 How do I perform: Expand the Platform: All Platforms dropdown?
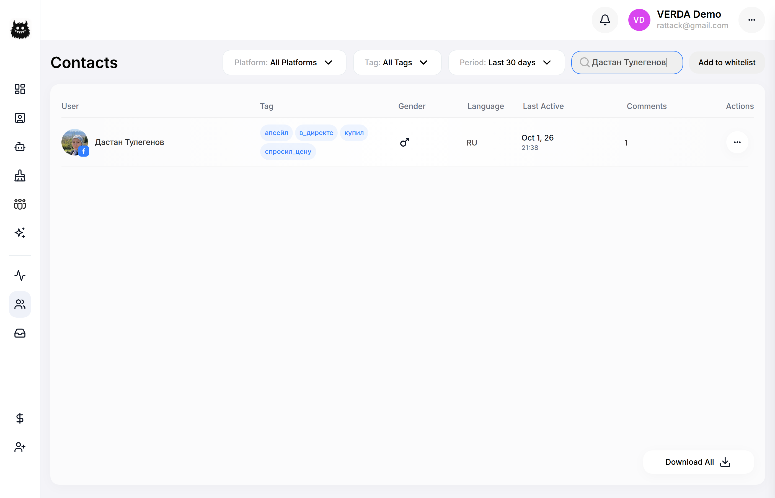click(x=284, y=63)
